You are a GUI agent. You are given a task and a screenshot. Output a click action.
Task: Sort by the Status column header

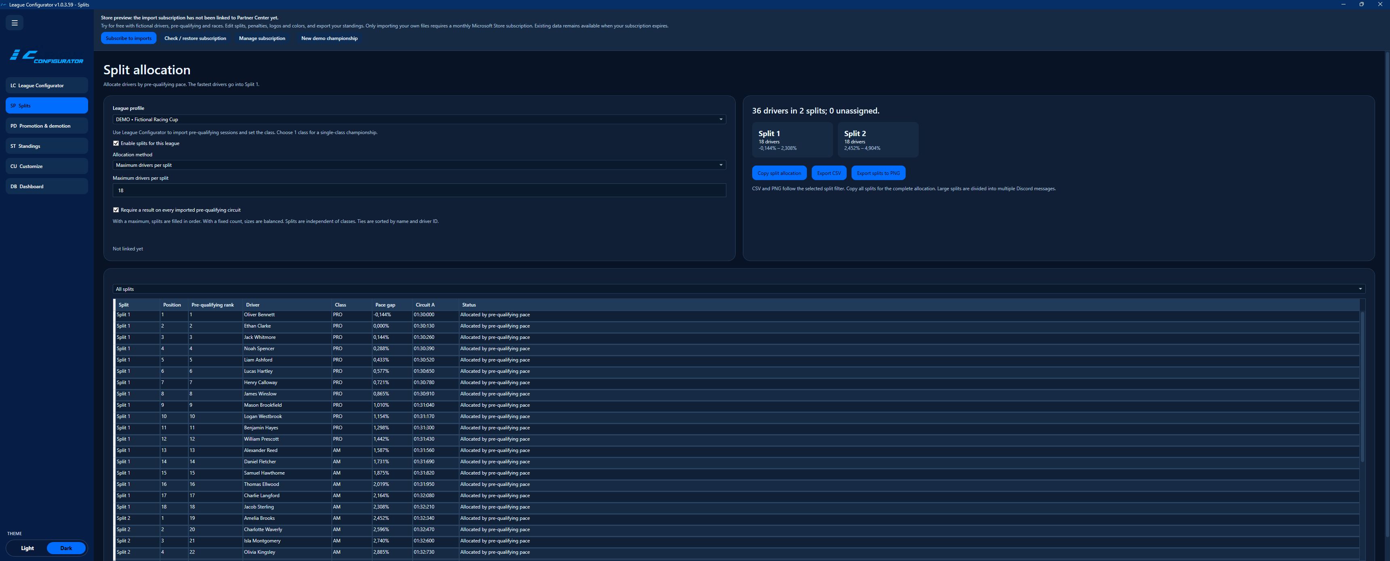tap(909, 305)
